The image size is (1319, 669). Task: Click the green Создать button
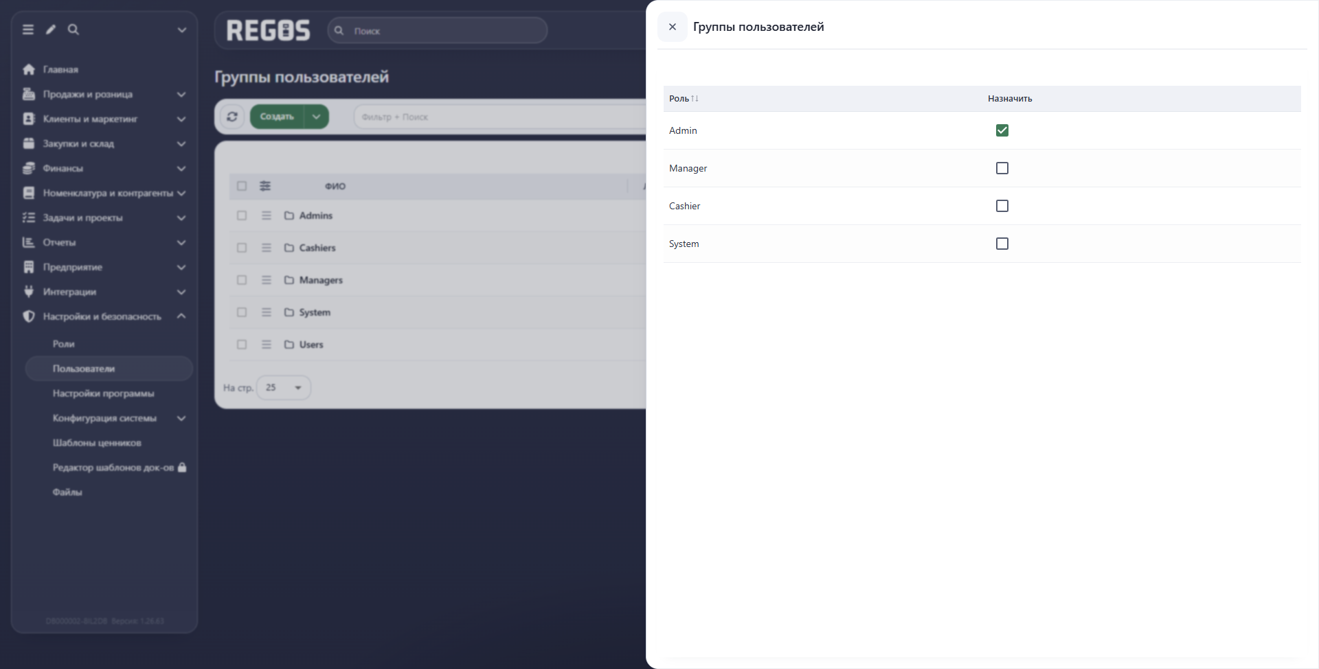tap(277, 117)
